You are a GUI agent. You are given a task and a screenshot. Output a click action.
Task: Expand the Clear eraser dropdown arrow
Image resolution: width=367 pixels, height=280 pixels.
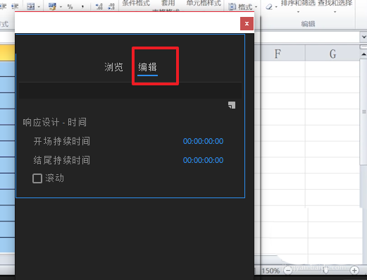[276, 7]
